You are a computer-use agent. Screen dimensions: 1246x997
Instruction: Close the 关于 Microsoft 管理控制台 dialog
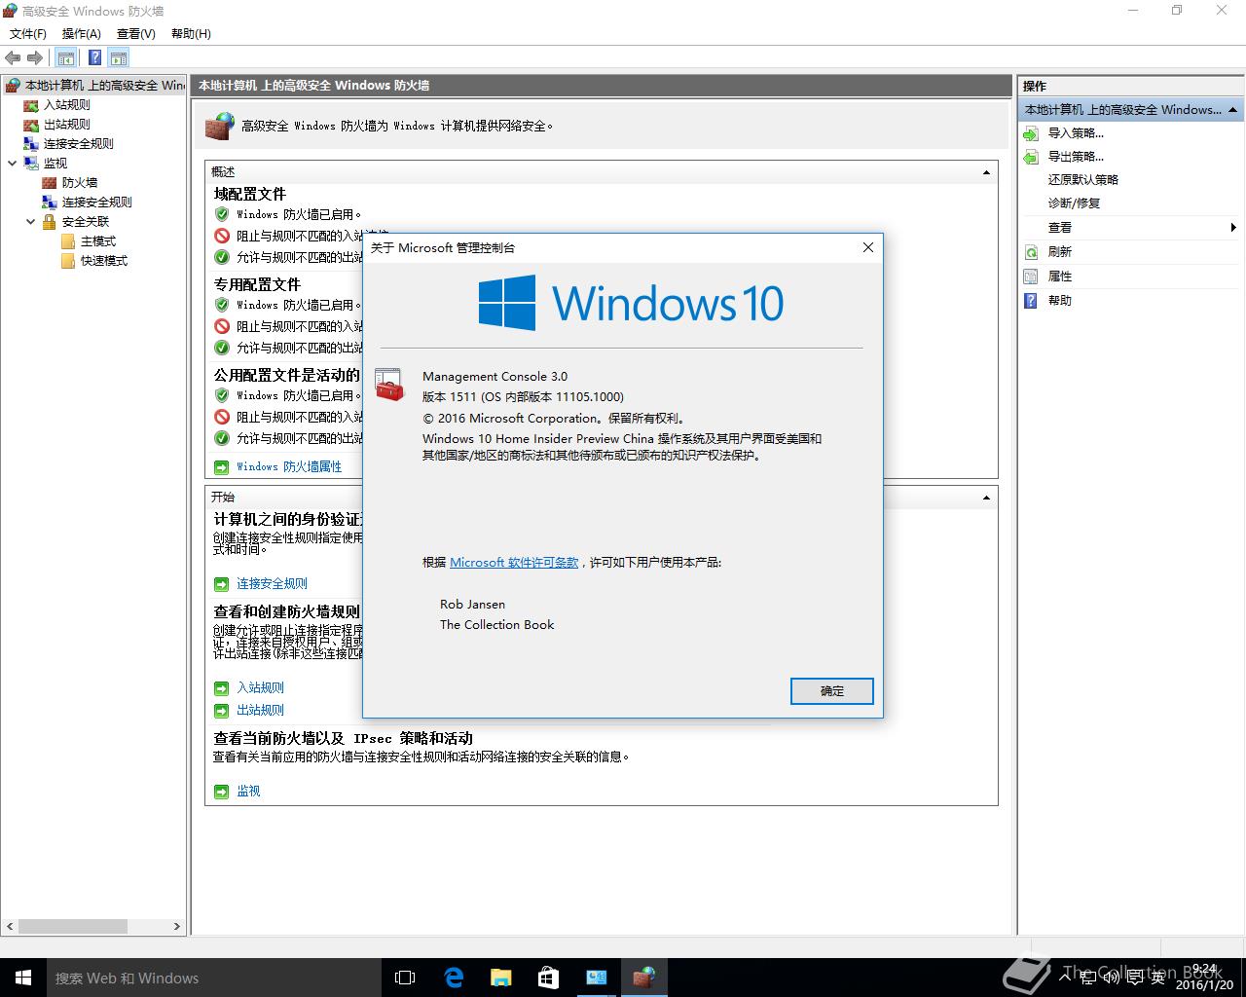[868, 247]
